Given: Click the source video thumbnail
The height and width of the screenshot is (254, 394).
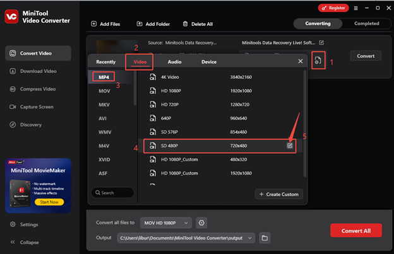Looking at the screenshot, I should pyautogui.click(x=117, y=47).
